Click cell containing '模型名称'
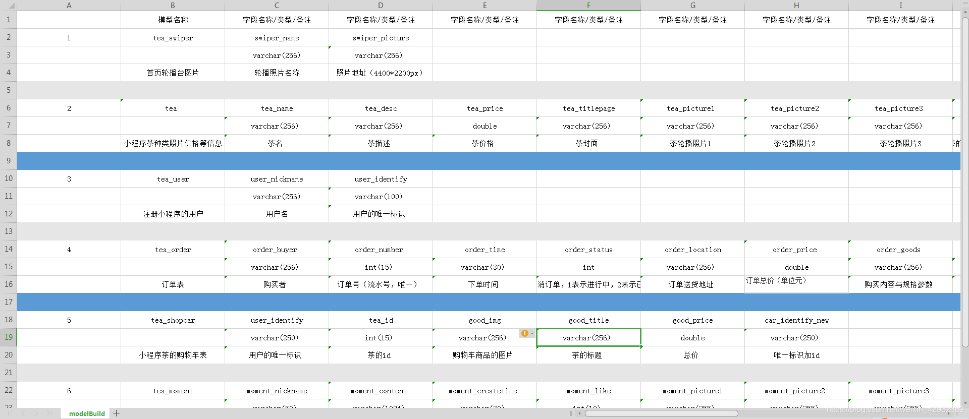This screenshot has height=419, width=969. click(173, 20)
